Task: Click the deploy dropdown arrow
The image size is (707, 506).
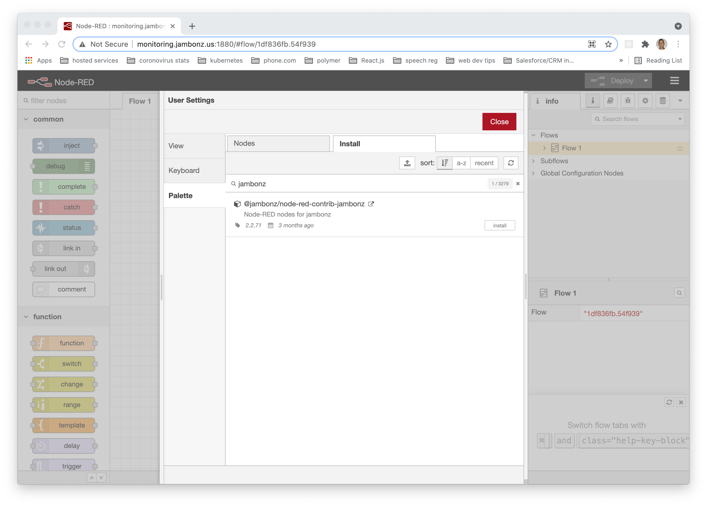Action: tap(646, 81)
